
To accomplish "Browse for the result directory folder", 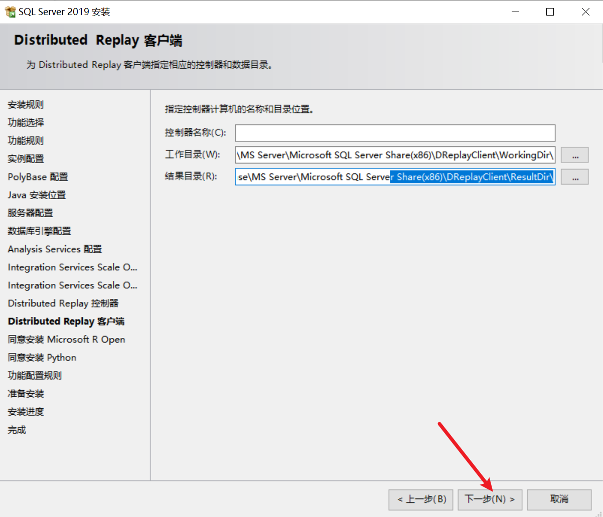I will point(574,177).
